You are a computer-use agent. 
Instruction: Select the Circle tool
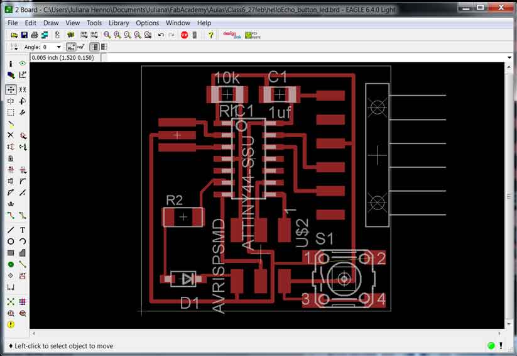click(x=11, y=242)
